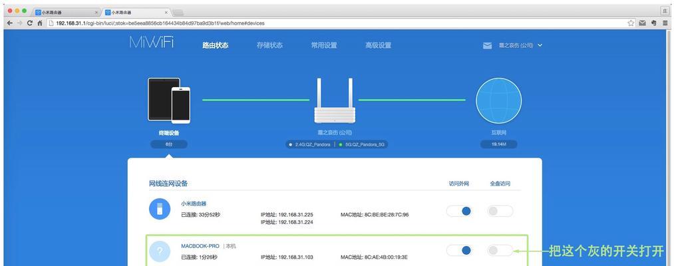Click the router illustration icon

click(x=335, y=100)
